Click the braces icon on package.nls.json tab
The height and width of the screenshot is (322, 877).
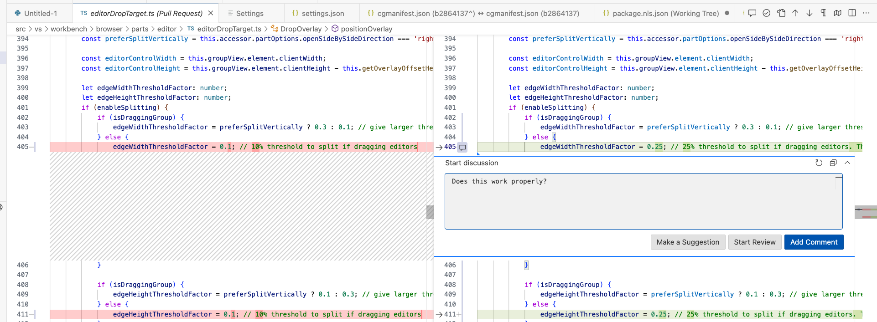pos(606,13)
